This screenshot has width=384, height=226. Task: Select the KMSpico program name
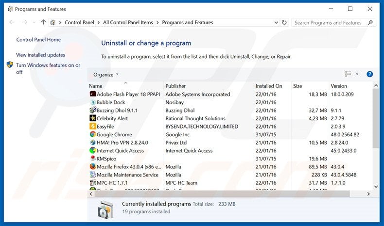(x=106, y=159)
